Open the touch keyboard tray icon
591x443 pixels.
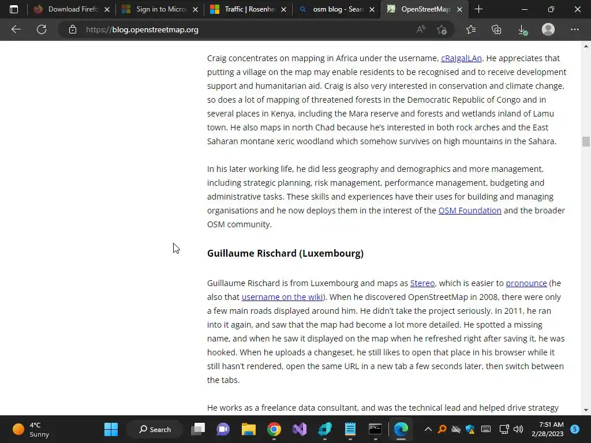(486, 429)
